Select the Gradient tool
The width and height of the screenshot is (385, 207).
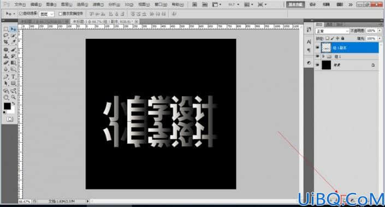tap(13, 63)
